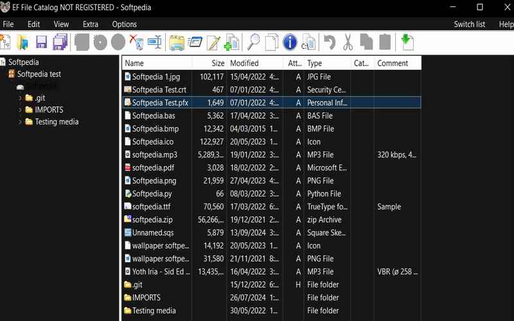Select the Softpedia root tree item
514x321 pixels.
[x=23, y=62]
